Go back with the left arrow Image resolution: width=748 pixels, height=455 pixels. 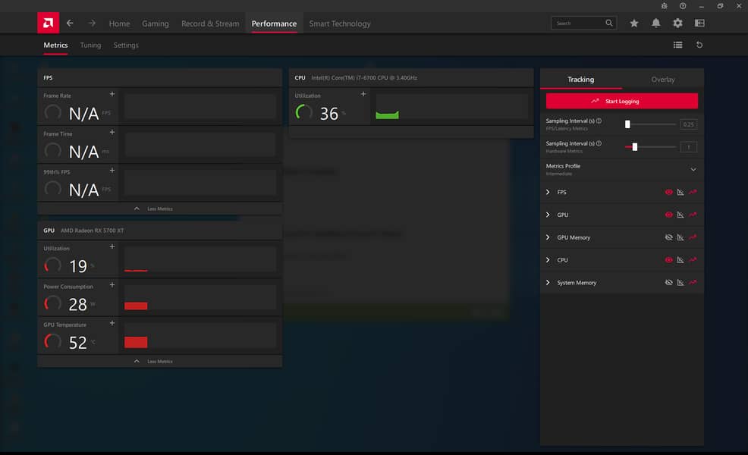70,23
